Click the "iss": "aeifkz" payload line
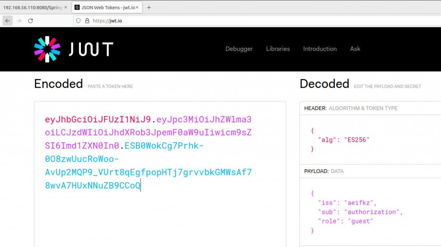 click(x=347, y=203)
